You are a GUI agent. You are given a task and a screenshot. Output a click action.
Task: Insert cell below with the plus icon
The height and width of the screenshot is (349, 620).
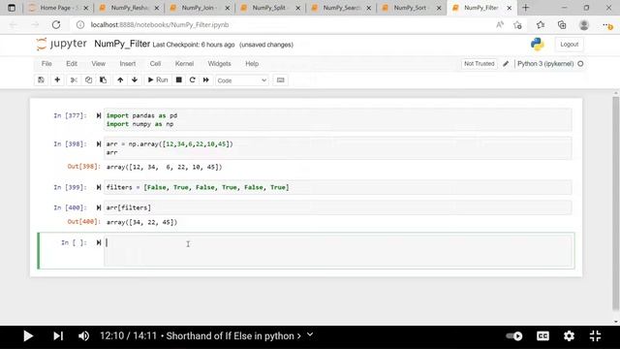pyautogui.click(x=57, y=79)
